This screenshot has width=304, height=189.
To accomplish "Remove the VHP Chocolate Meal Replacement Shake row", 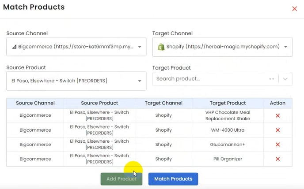I will pyautogui.click(x=277, y=115).
